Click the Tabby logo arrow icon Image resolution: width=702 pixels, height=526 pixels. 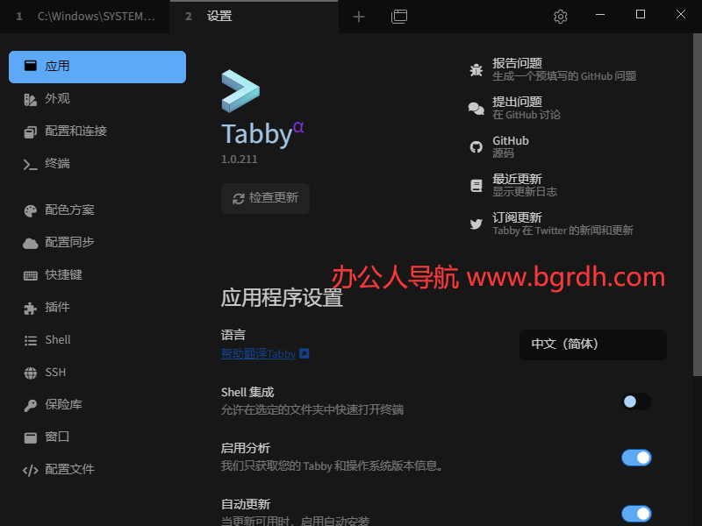[240, 91]
